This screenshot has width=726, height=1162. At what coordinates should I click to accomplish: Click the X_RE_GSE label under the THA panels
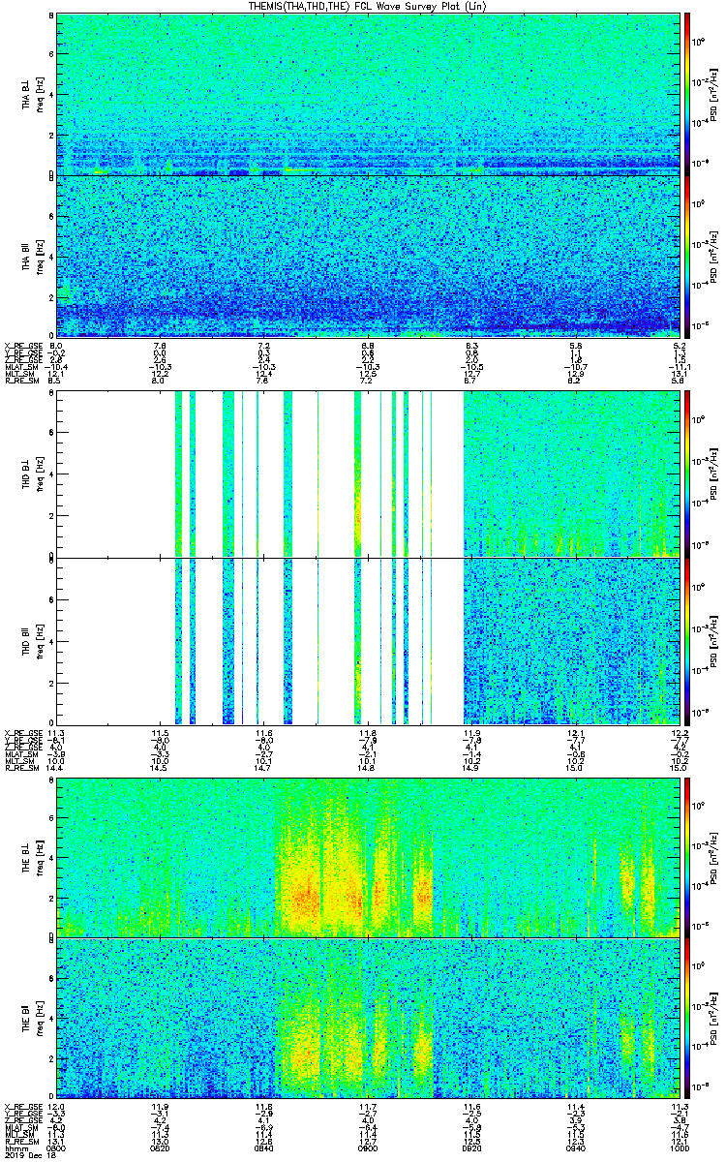point(22,346)
